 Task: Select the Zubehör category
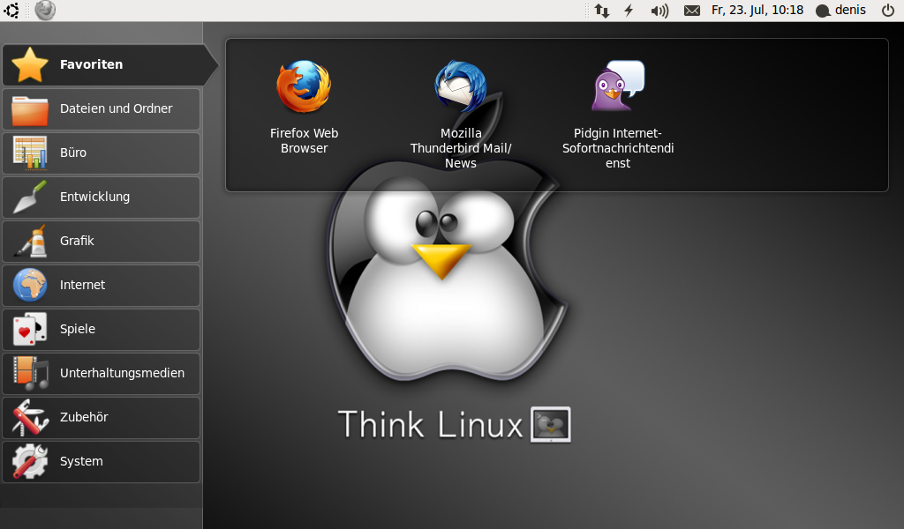point(102,417)
